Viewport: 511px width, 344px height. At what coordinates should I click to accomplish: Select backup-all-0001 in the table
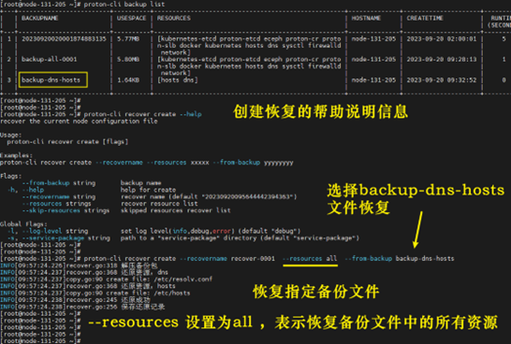49,59
